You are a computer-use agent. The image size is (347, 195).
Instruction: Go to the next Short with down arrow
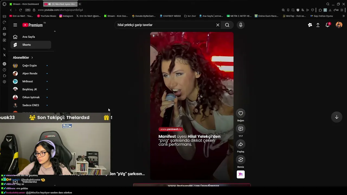[337, 117]
